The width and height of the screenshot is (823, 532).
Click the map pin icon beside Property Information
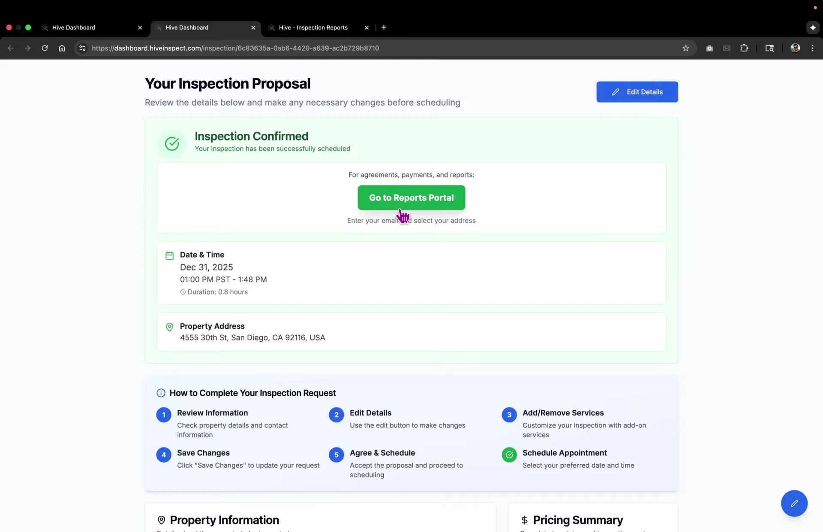[161, 520]
